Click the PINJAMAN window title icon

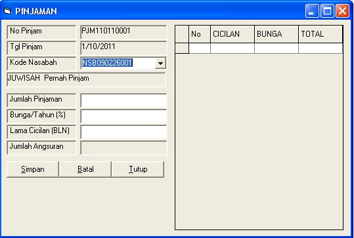click(x=7, y=10)
